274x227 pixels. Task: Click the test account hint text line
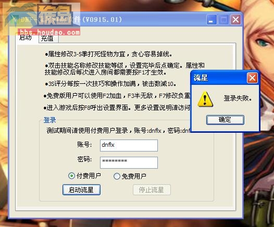(118, 131)
